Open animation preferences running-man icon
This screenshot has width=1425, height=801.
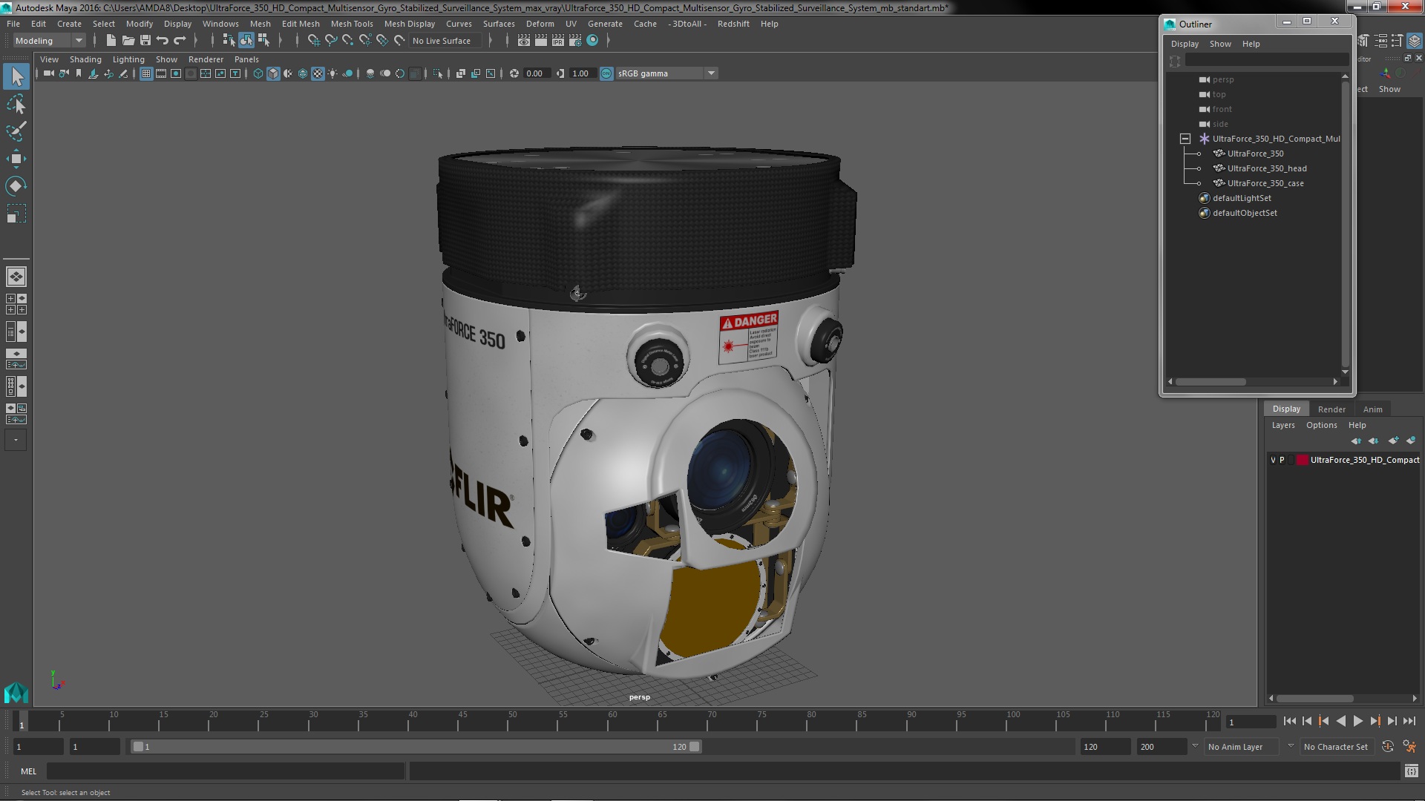pyautogui.click(x=1409, y=747)
